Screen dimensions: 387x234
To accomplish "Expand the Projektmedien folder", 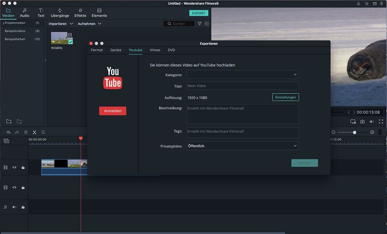I will (3, 23).
